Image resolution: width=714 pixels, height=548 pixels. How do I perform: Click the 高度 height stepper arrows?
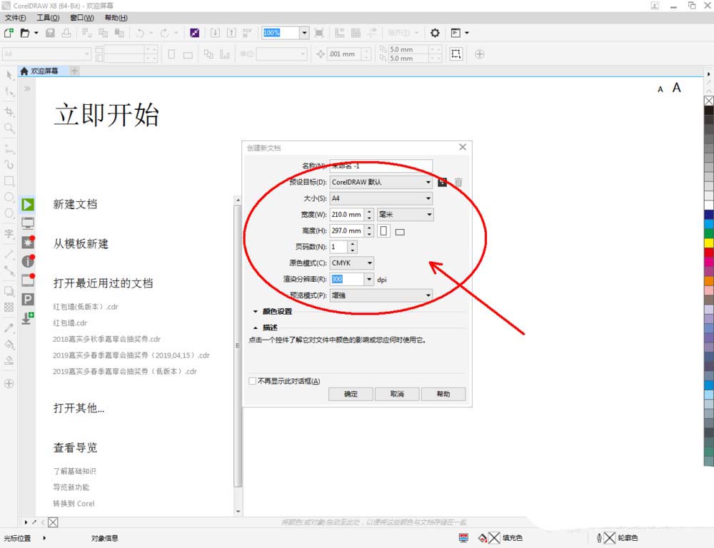pos(369,230)
